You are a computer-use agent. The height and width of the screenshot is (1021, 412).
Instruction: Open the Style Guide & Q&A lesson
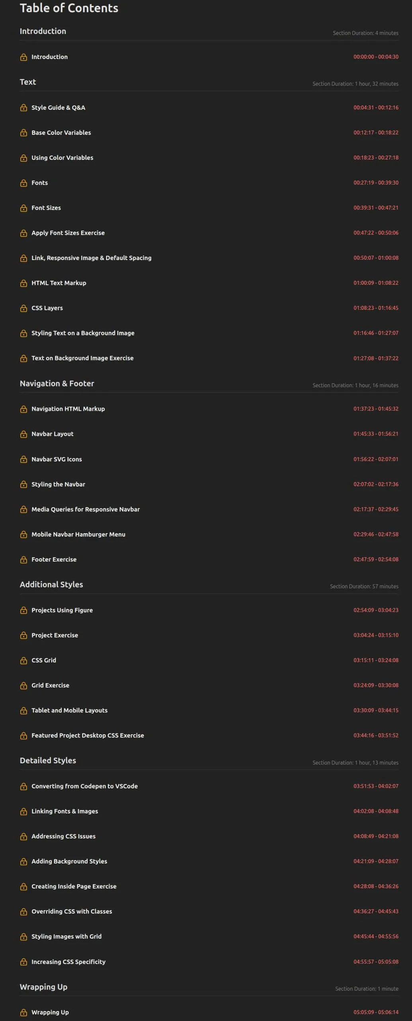(x=58, y=108)
